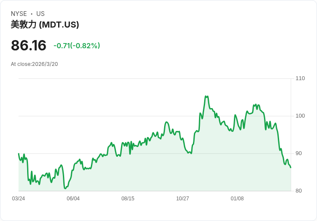The image size is (317, 221).
Task: Click the line's starting point at 03/24
Action: click(19, 154)
